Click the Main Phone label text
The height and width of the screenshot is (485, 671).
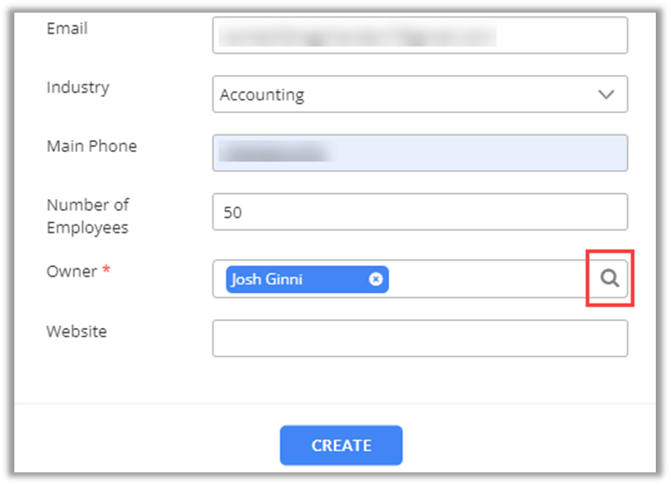tap(91, 147)
